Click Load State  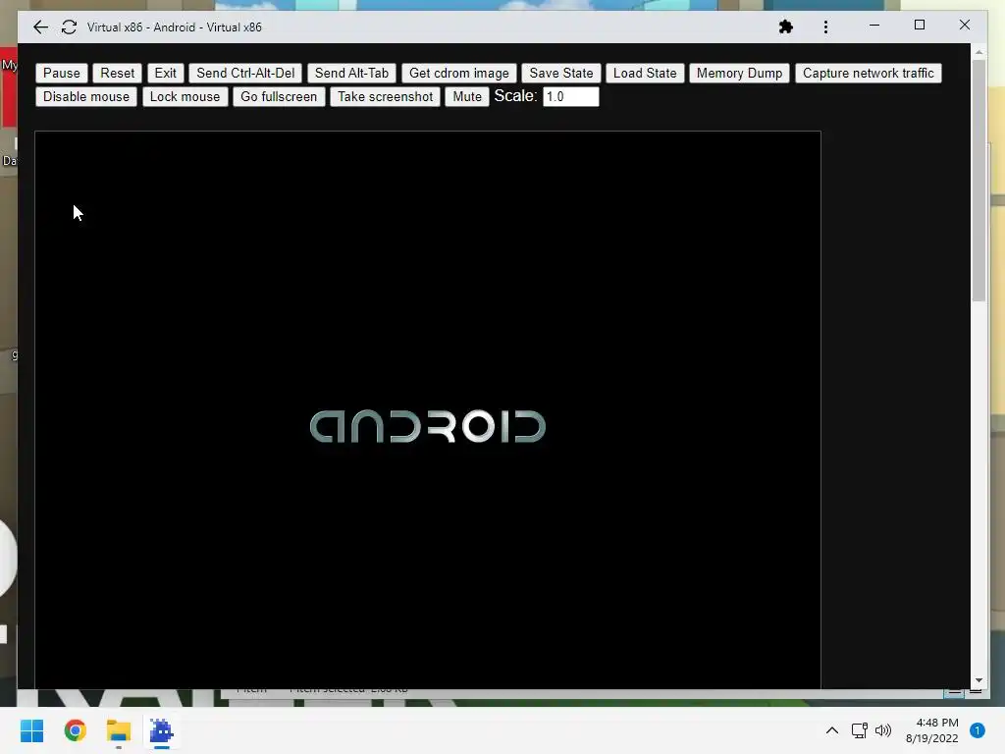pos(645,73)
